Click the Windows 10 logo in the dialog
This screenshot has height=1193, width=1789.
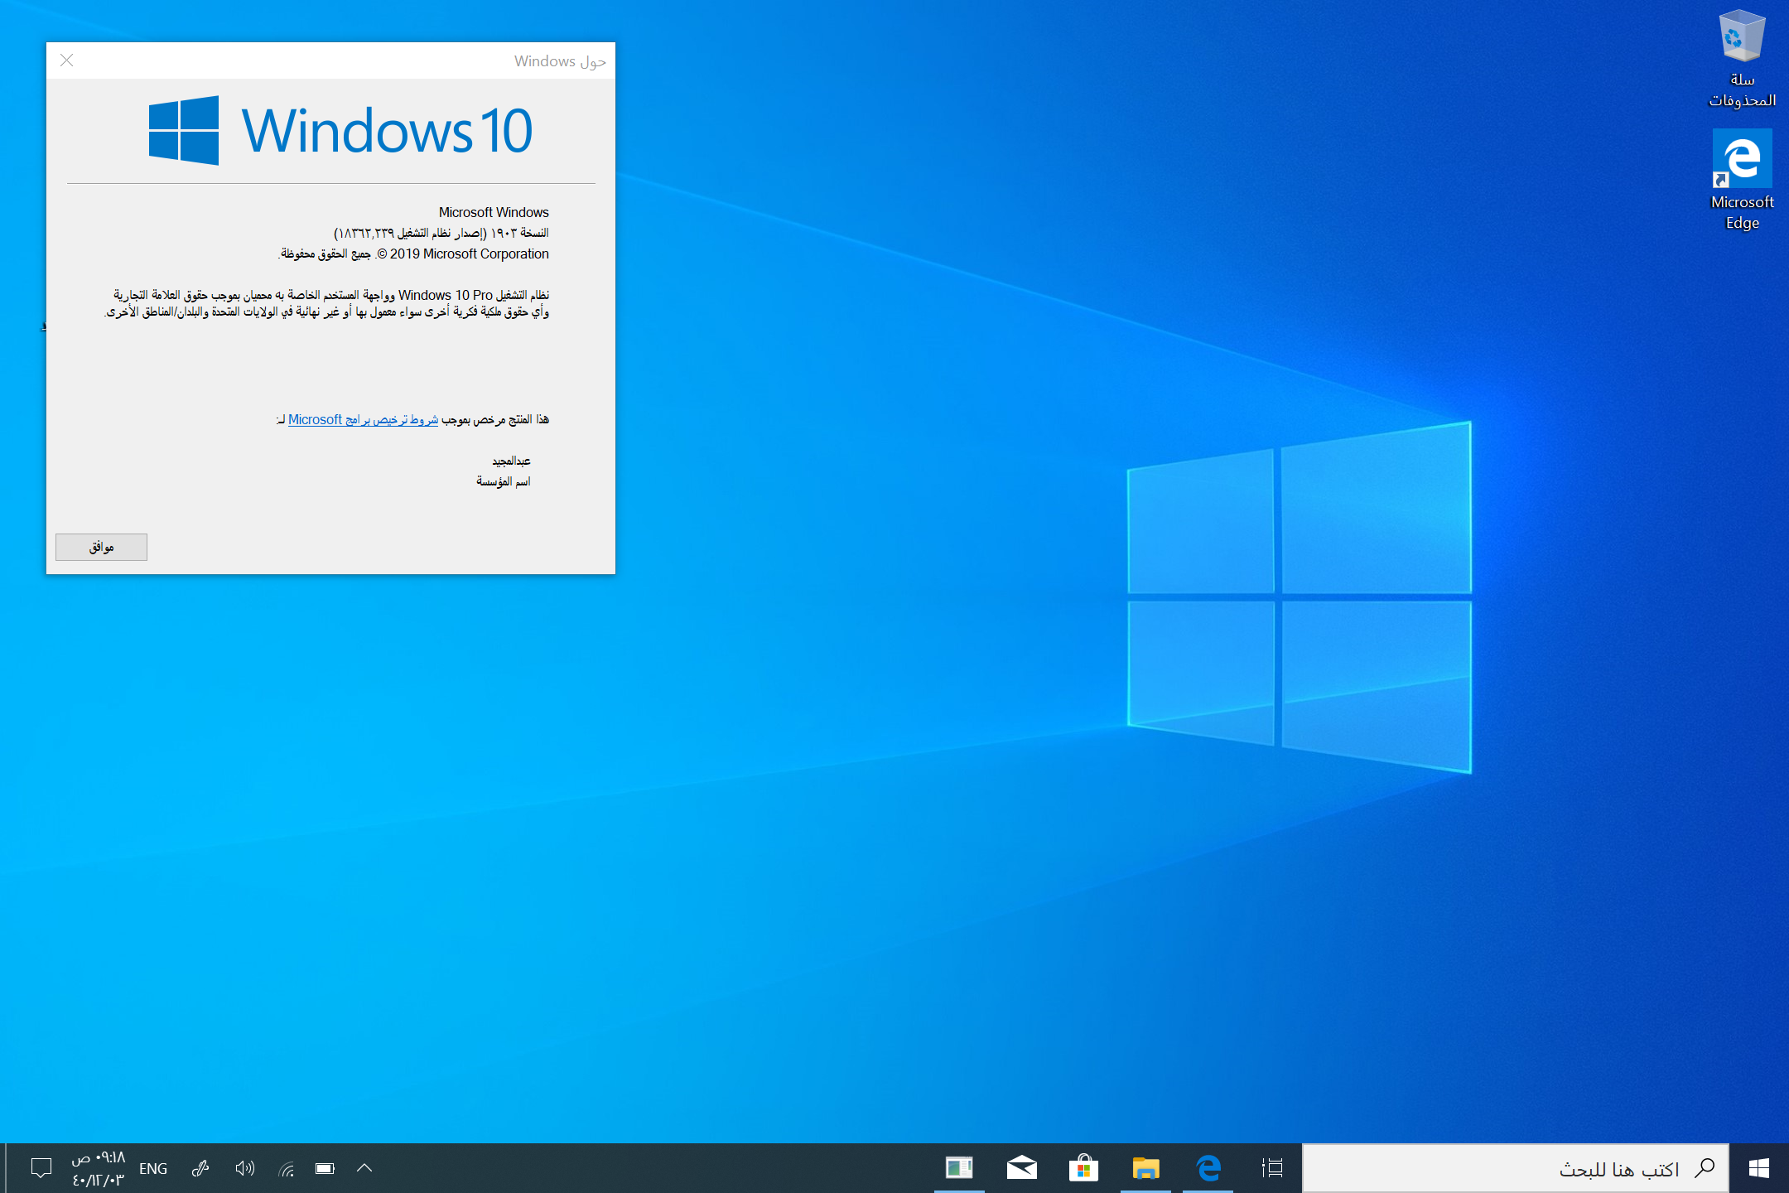340,130
